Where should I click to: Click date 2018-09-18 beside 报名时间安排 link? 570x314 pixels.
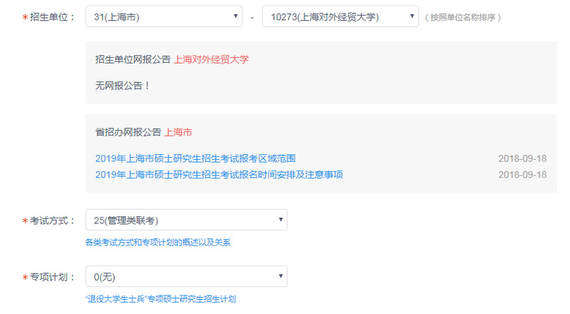522,175
